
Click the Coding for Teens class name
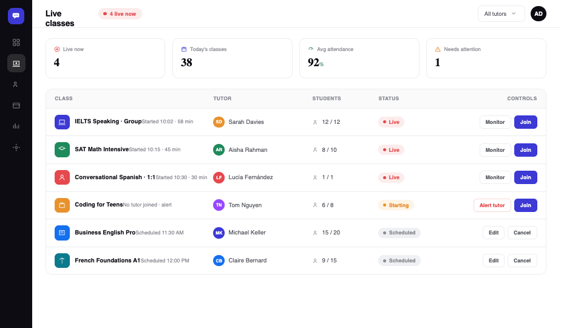99,205
